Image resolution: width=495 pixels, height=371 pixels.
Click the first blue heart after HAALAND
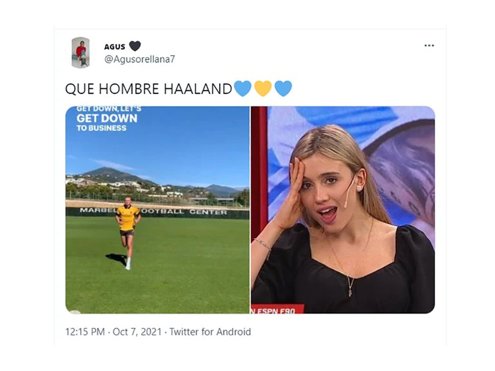[x=242, y=88]
